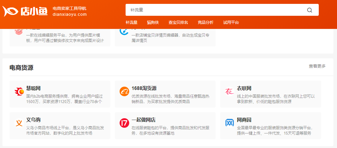Click the 义乌购 description starting 义乌小商品市场线上平台
The height and width of the screenshot is (148, 337).
[x=65, y=131]
